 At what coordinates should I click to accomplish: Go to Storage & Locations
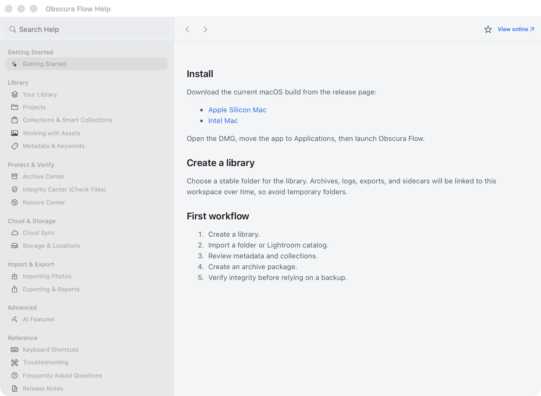coord(87,246)
